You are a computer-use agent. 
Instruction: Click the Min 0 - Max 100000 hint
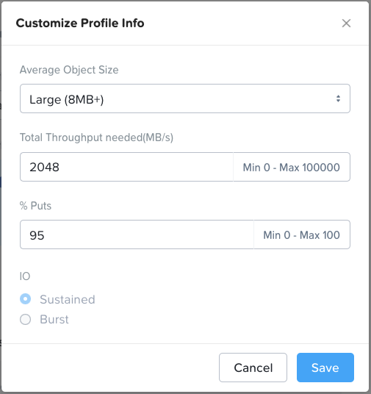pyautogui.click(x=292, y=168)
